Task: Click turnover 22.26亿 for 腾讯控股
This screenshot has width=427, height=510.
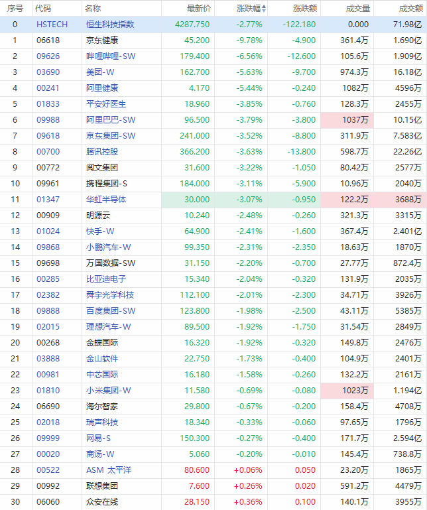Action: click(x=408, y=152)
